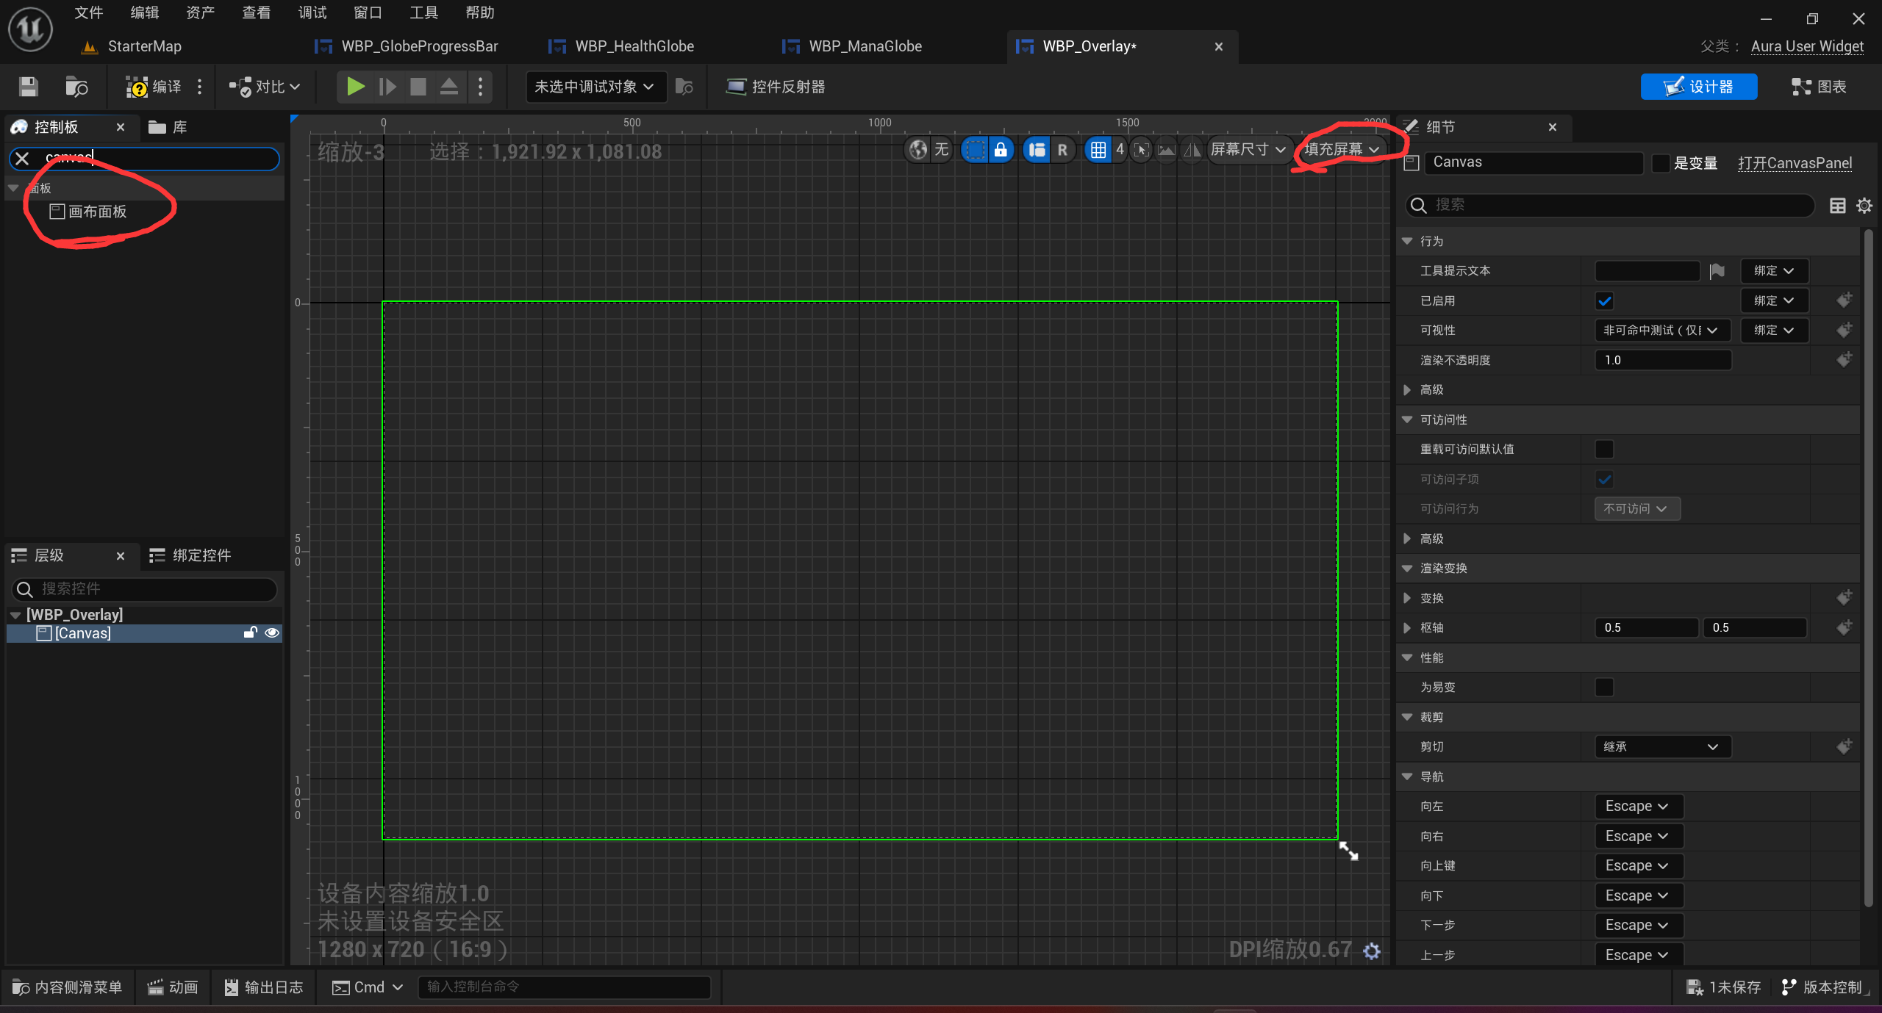Image resolution: width=1882 pixels, height=1013 pixels.
Task: Click the hierarchy search field (搜索控件)
Action: [144, 589]
